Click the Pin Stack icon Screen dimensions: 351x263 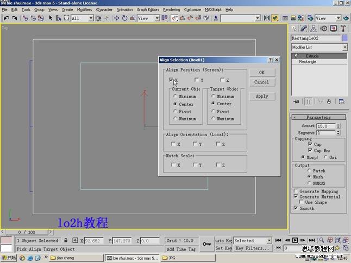click(x=296, y=102)
